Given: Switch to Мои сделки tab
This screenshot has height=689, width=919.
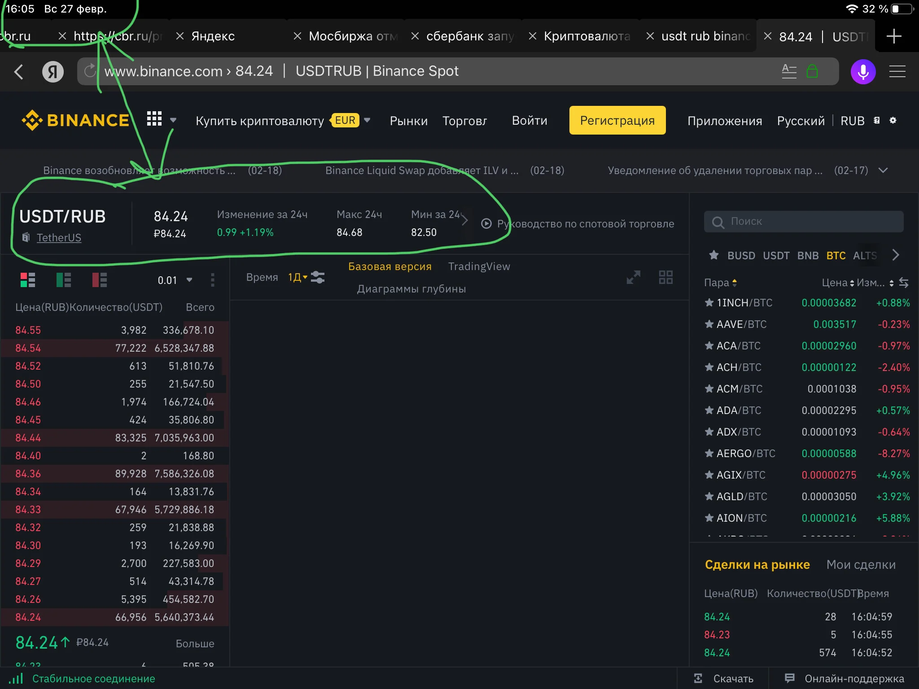Looking at the screenshot, I should pos(861,565).
